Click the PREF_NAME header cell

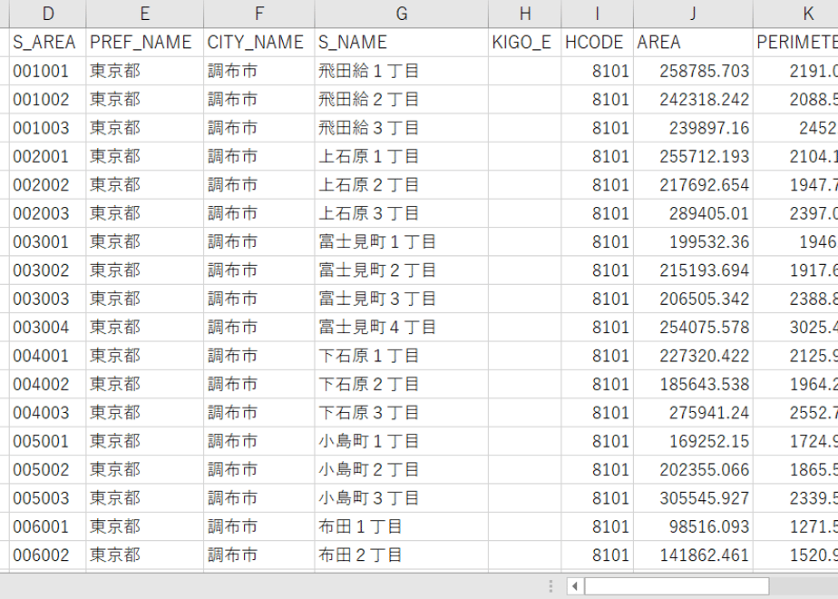click(x=144, y=43)
